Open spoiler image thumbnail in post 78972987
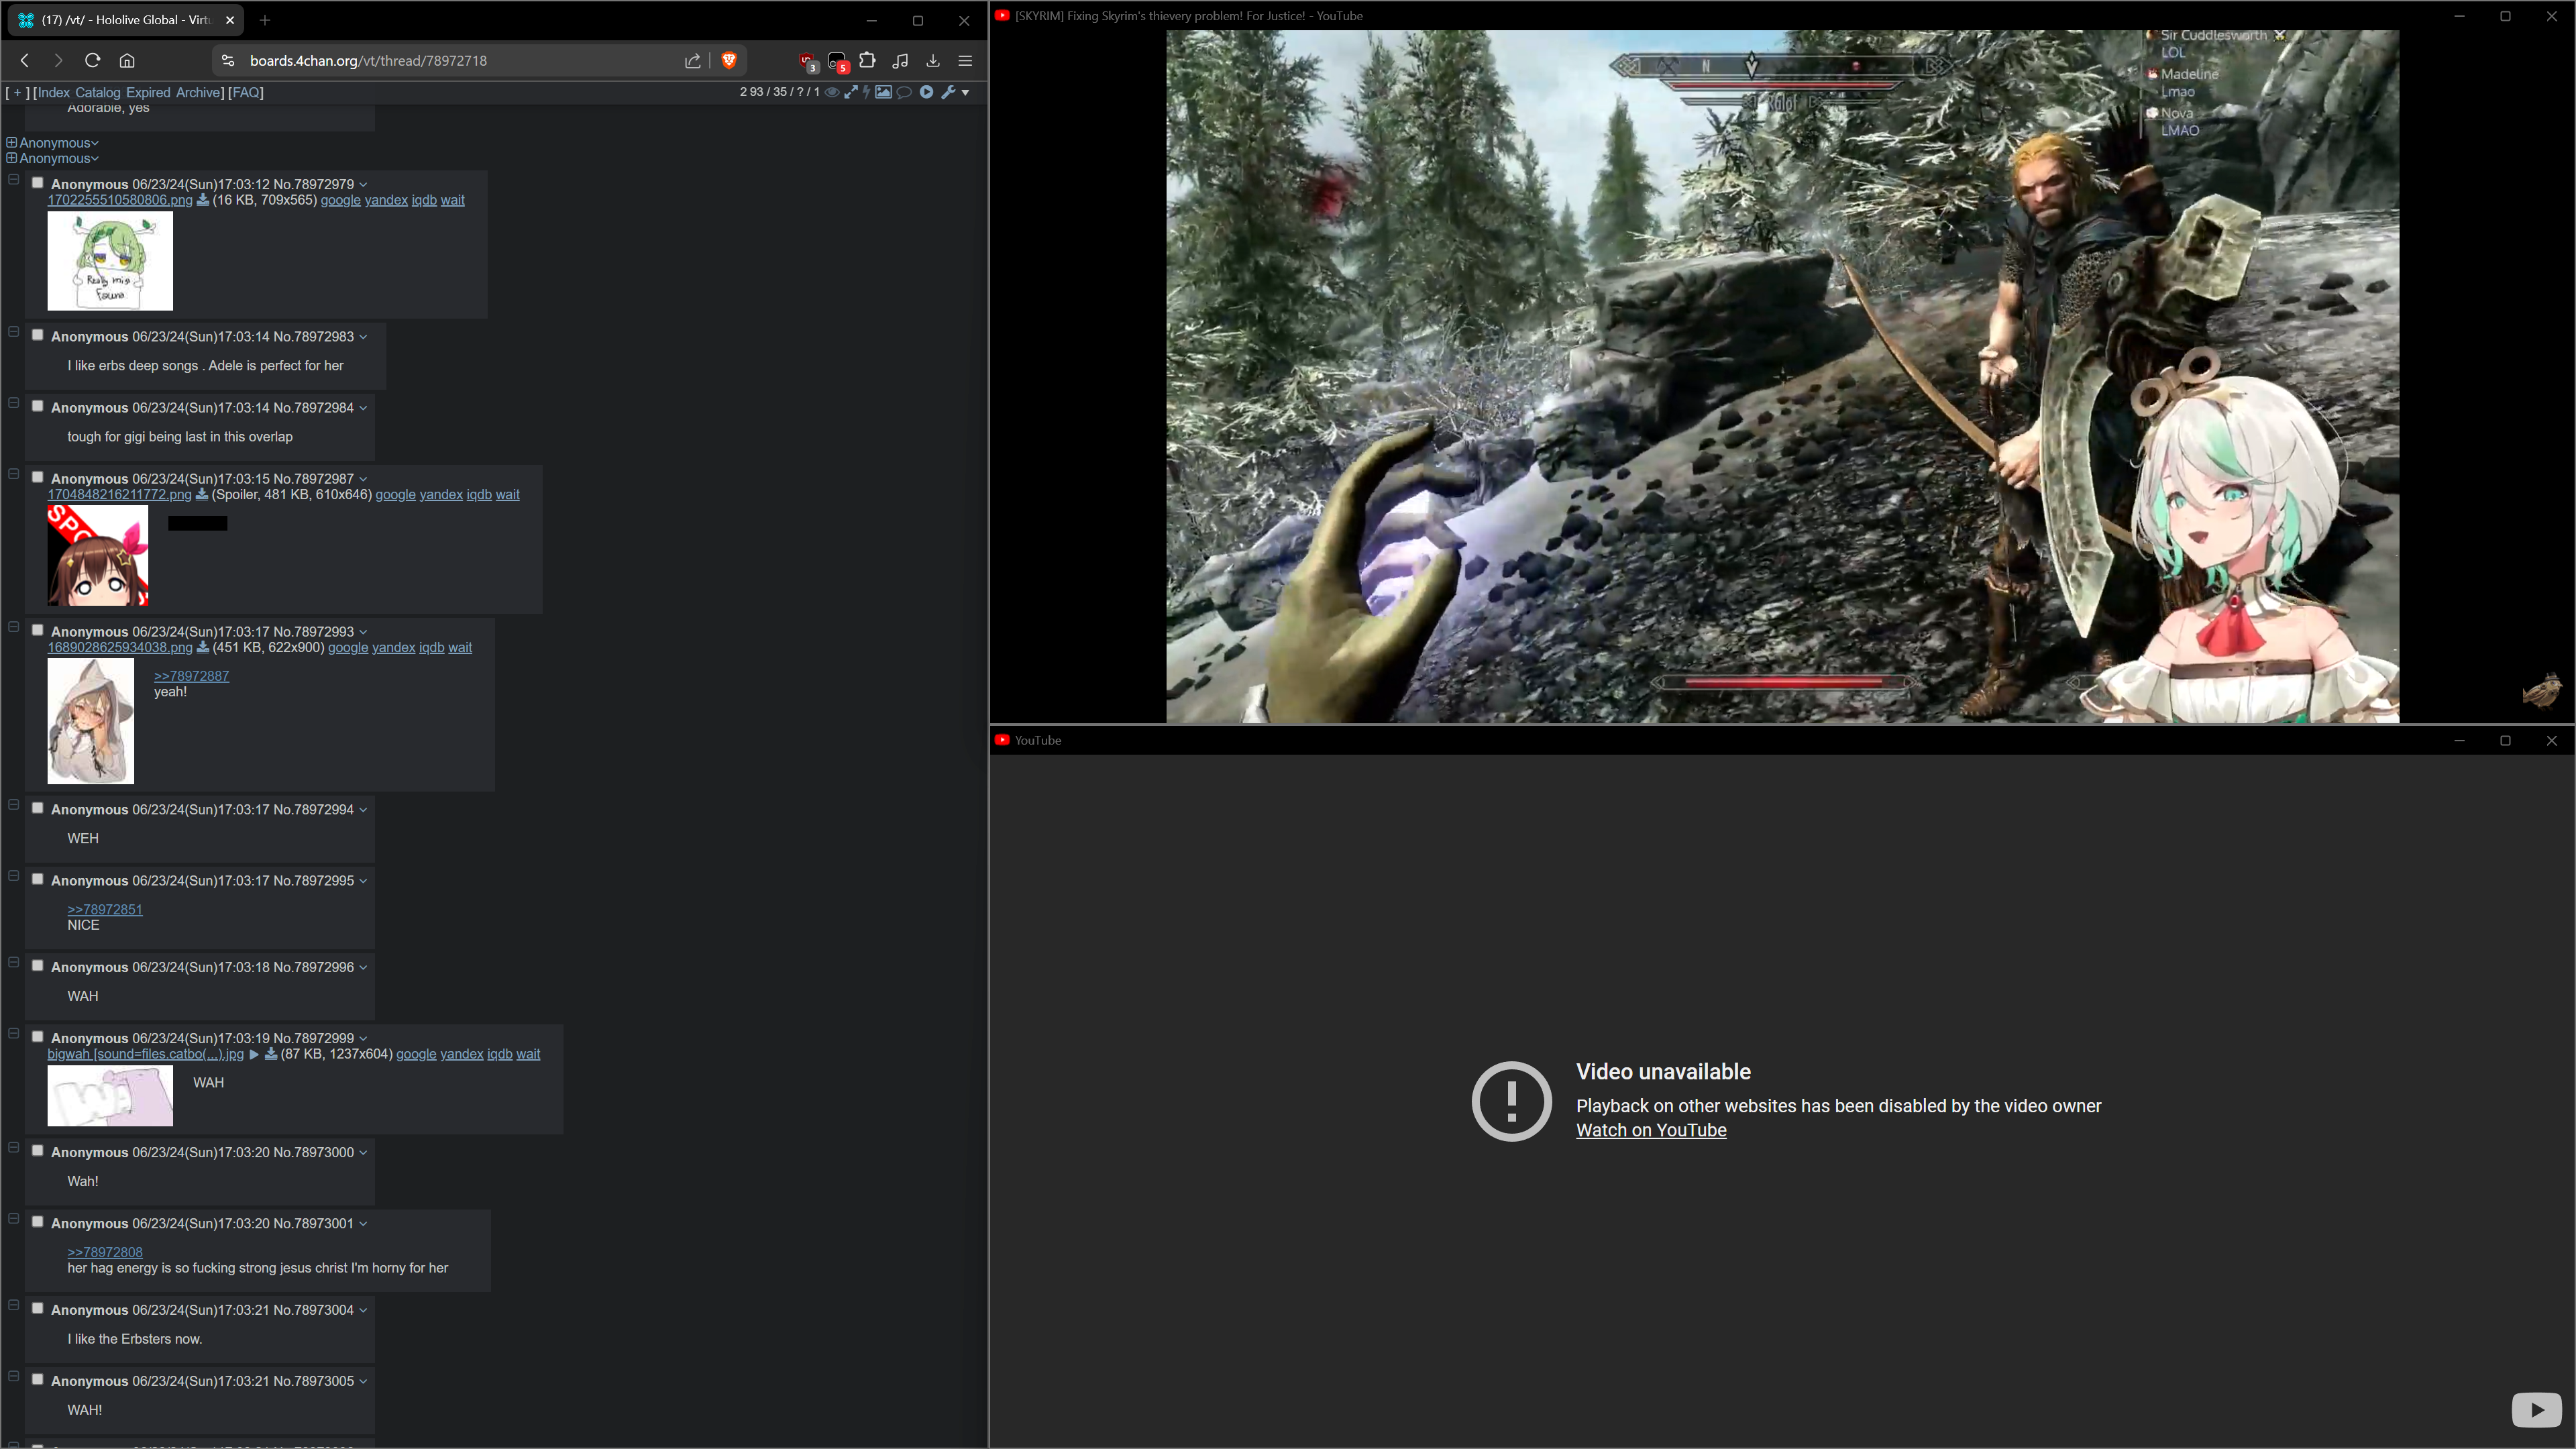This screenshot has height=1449, width=2576. point(98,555)
